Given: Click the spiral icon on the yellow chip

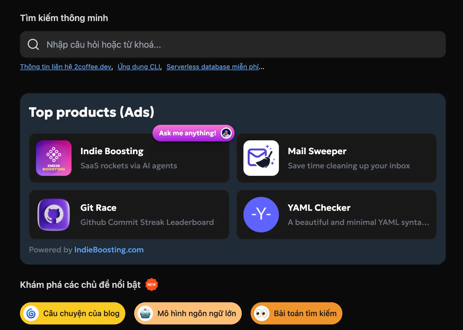Looking at the screenshot, I should (x=31, y=313).
